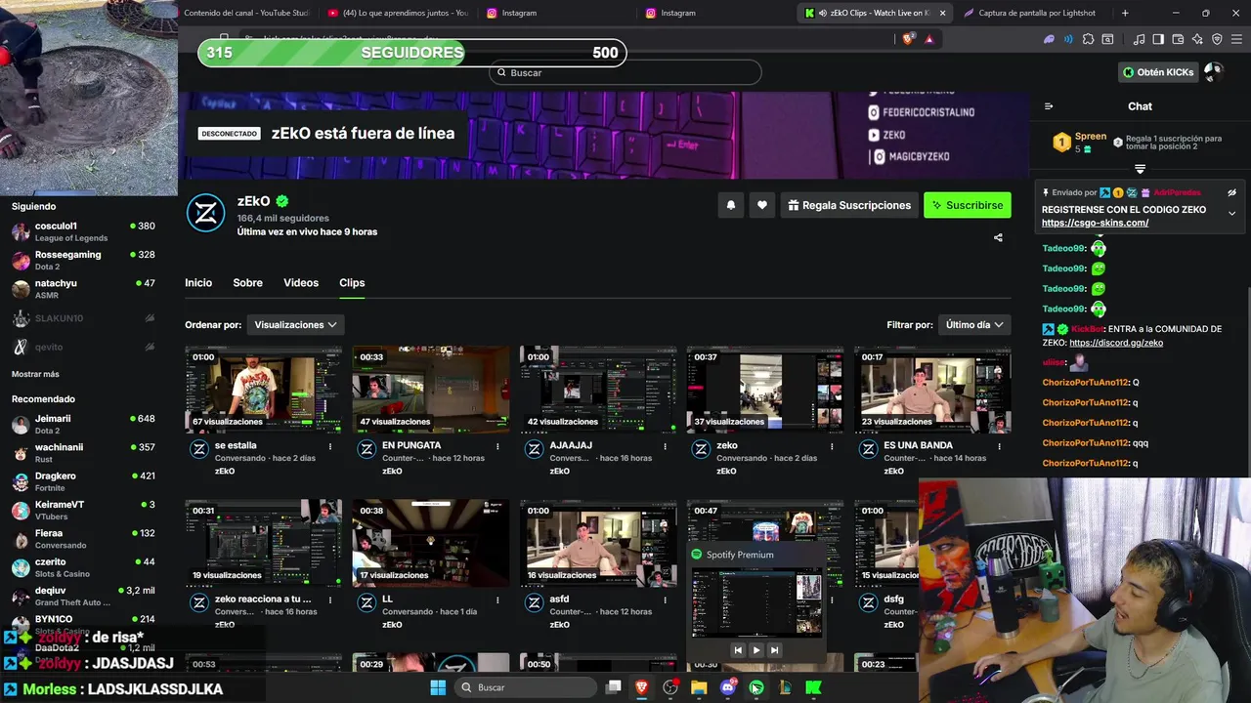Open the csgo-skins.com link in chat

[x=1095, y=223]
